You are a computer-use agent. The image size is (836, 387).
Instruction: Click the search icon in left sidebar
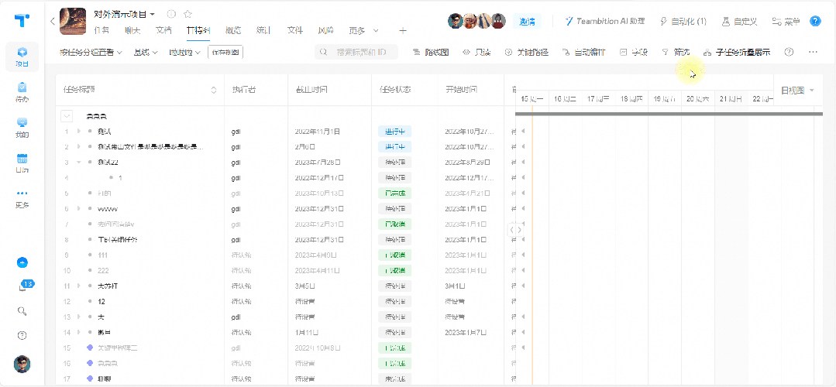pyautogui.click(x=22, y=311)
